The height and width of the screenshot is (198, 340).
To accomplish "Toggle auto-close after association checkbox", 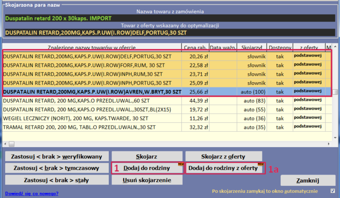I will 332,191.
